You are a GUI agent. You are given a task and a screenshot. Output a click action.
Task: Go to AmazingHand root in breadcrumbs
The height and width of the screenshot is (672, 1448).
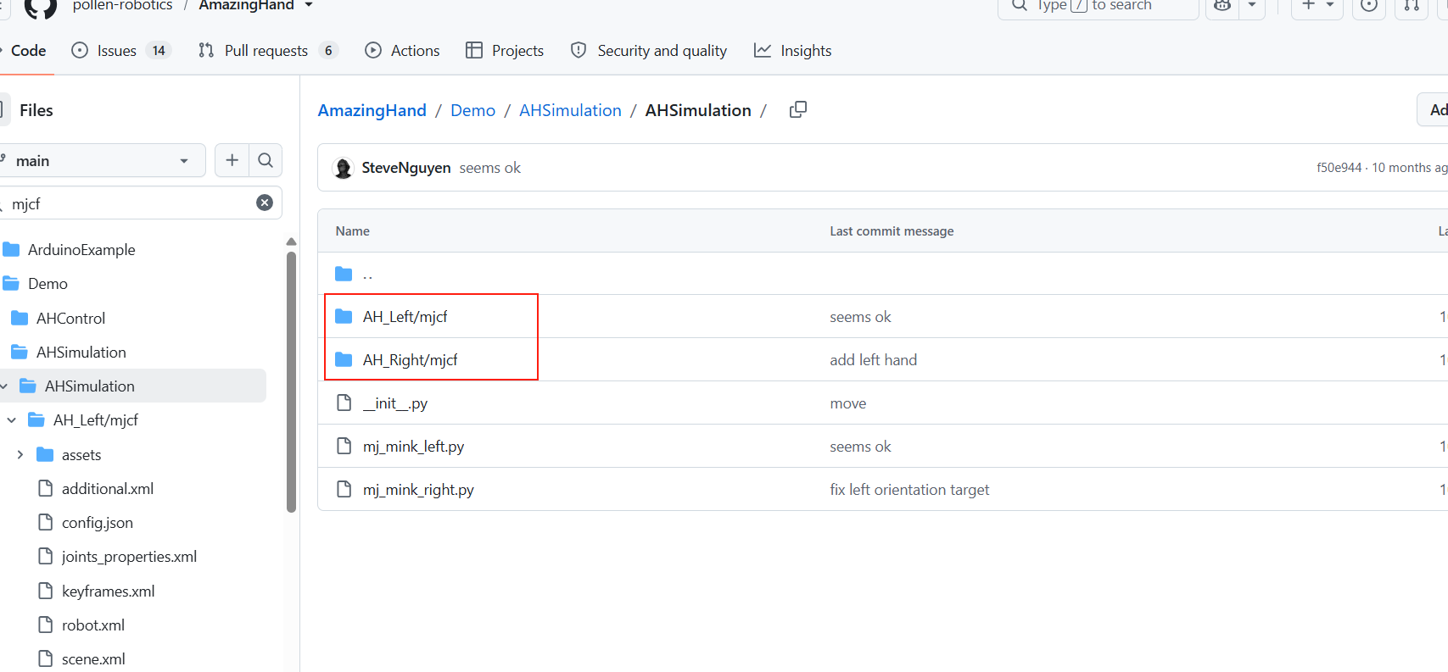click(x=372, y=110)
